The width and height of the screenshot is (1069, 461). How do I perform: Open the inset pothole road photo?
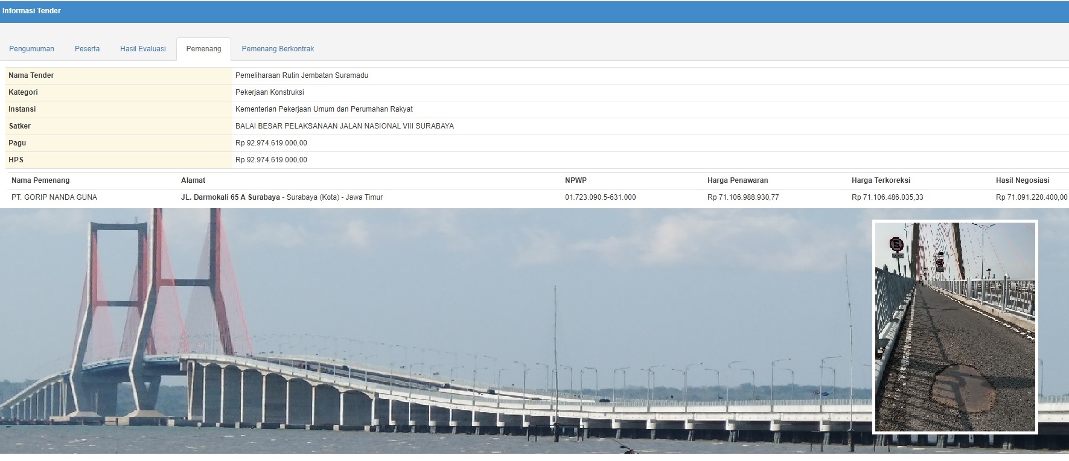coord(955,326)
